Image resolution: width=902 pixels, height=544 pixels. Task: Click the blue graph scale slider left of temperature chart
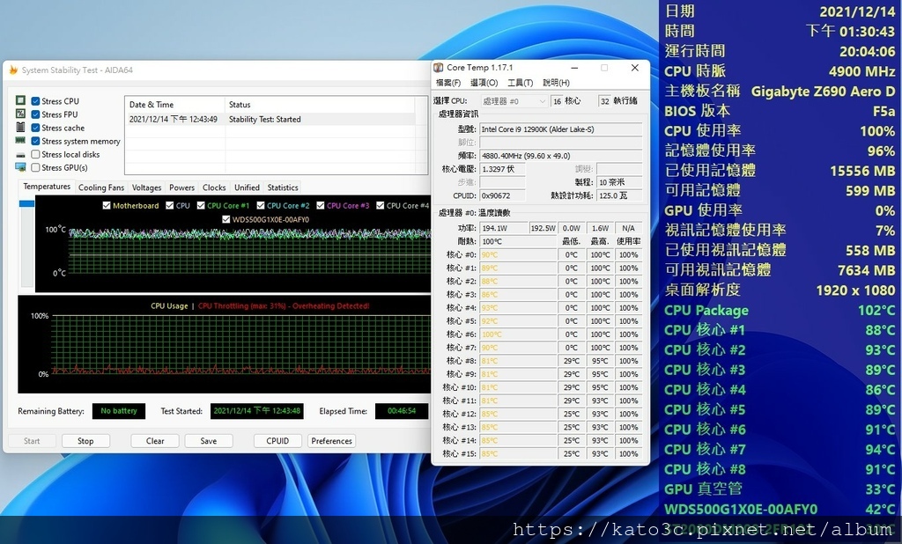(x=26, y=203)
